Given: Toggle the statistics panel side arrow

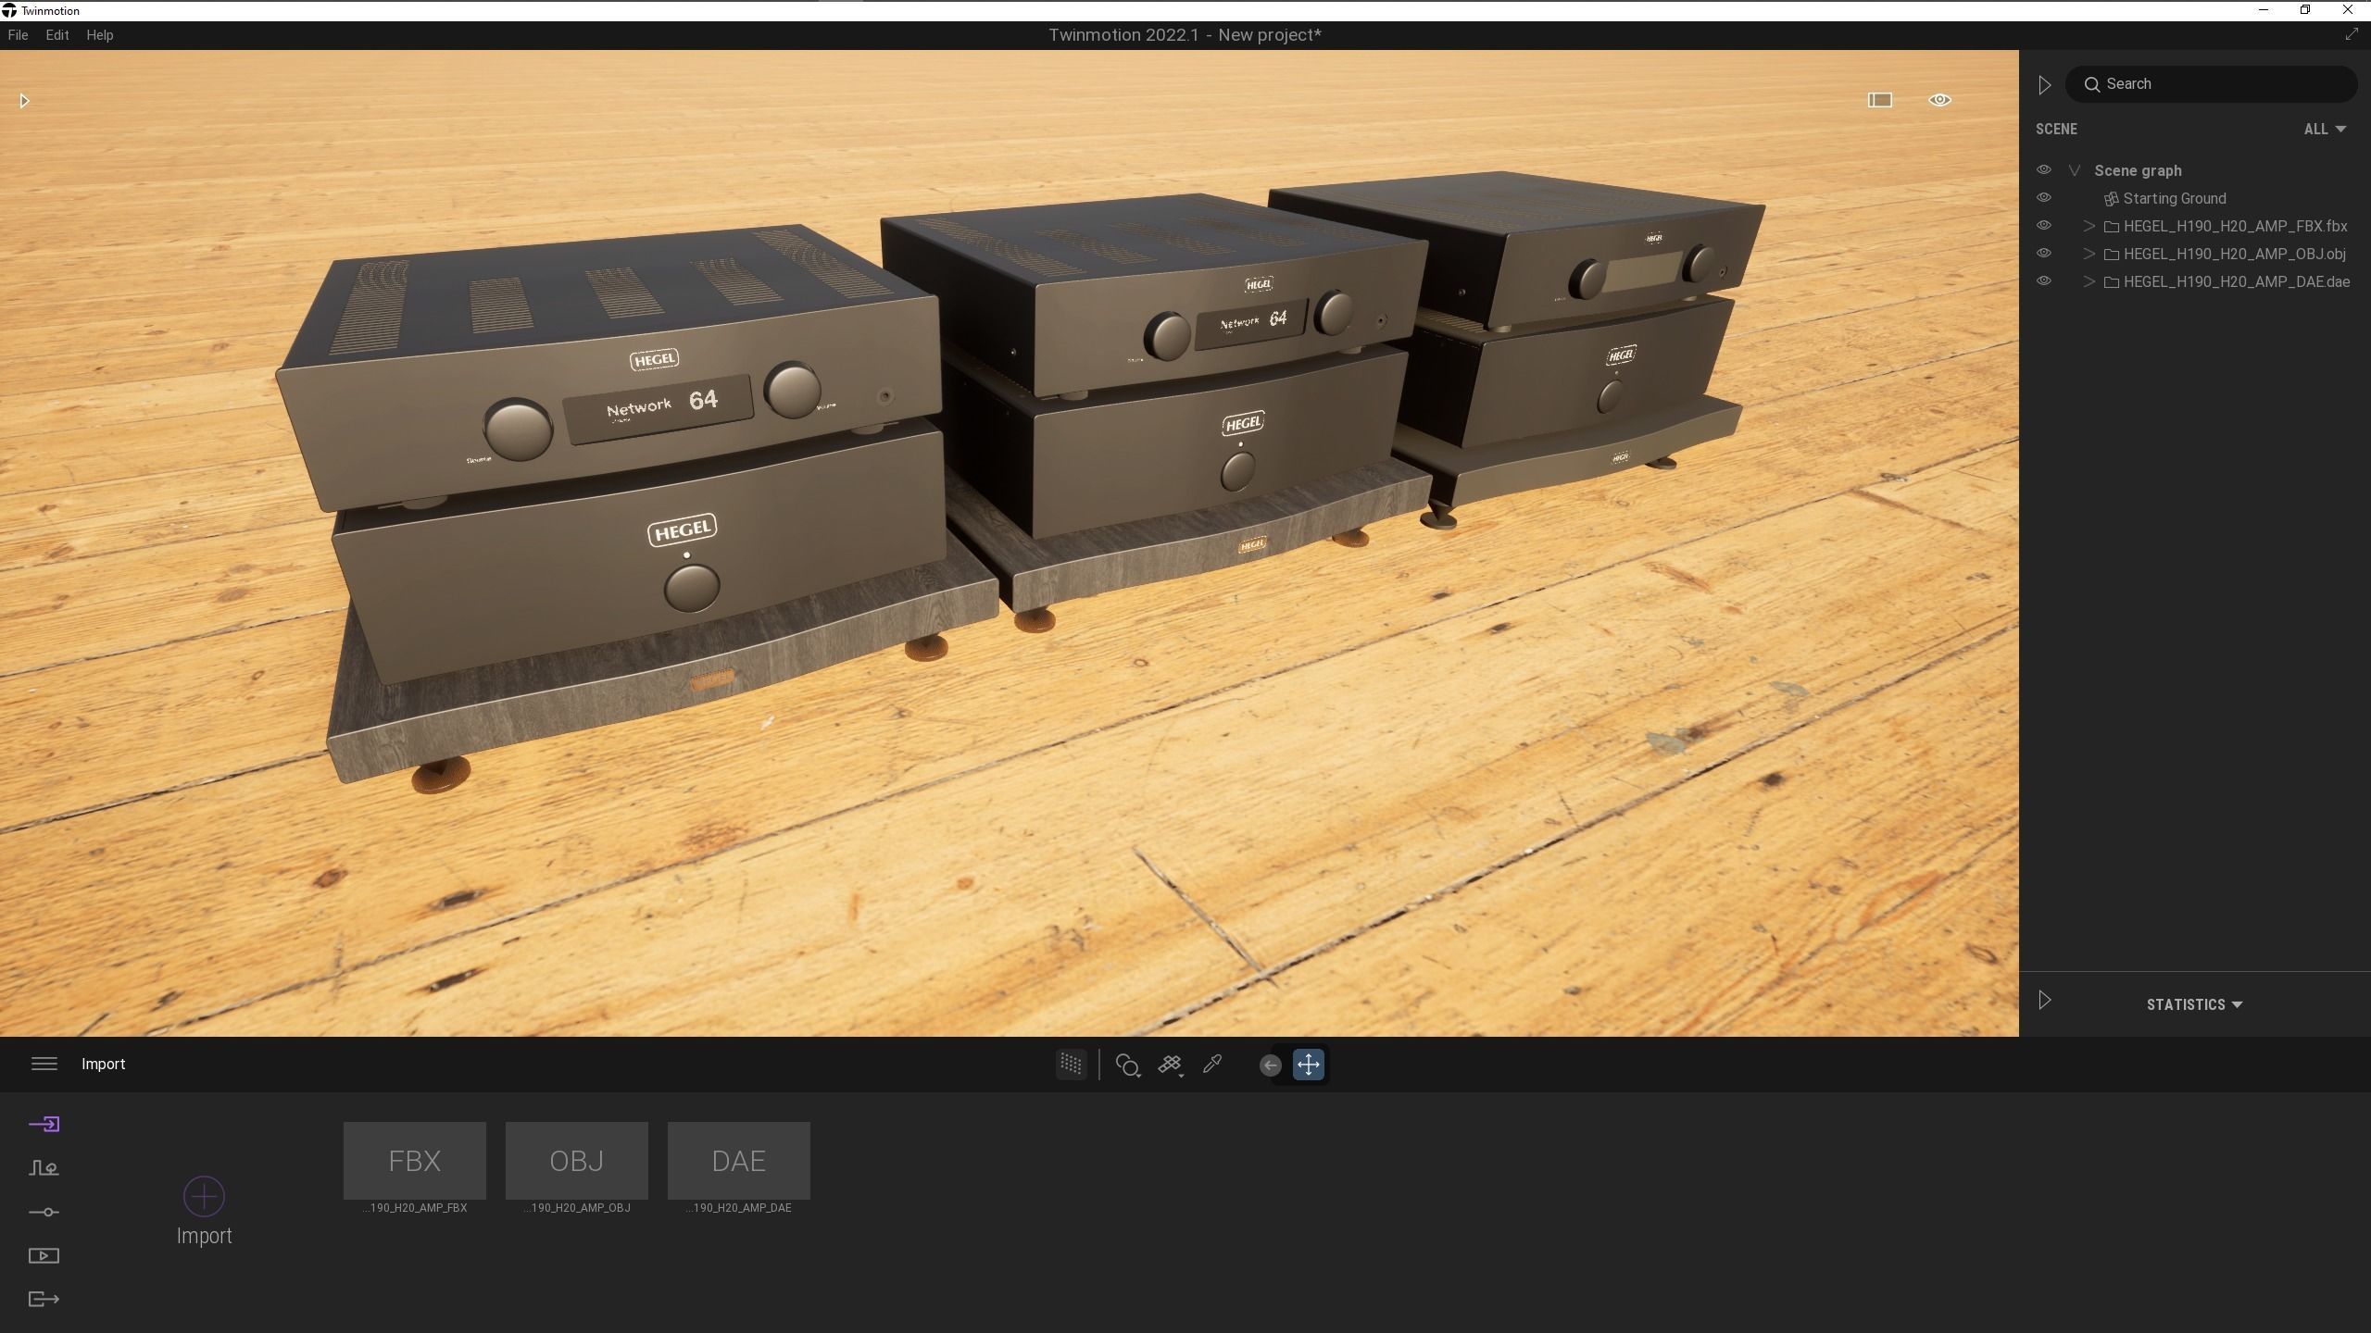Looking at the screenshot, I should pos(2044,1001).
